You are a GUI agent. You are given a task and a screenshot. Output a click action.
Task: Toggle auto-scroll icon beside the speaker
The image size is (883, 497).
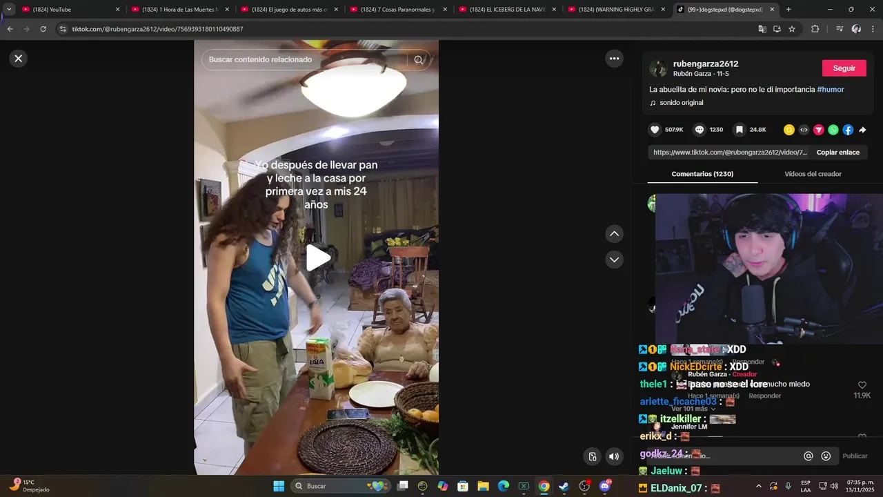(x=592, y=456)
